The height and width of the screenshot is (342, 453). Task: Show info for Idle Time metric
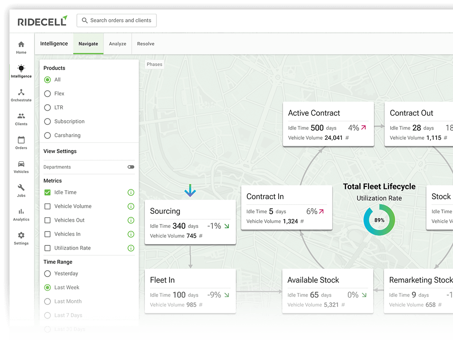131,192
